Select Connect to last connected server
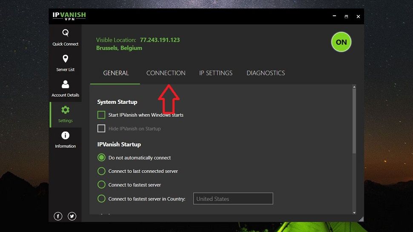 point(101,171)
